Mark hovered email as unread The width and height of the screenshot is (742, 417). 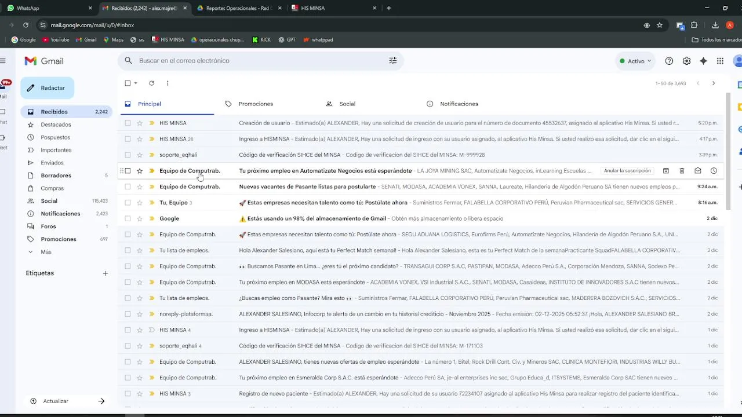698,171
